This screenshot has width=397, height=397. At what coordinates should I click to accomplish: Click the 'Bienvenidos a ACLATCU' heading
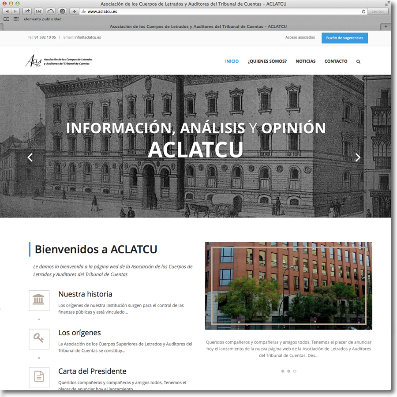pyautogui.click(x=96, y=249)
